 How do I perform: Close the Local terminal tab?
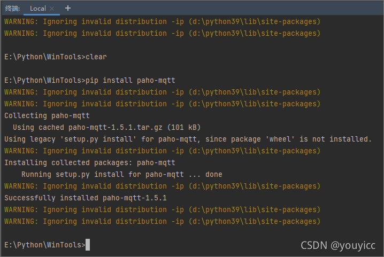(52, 9)
